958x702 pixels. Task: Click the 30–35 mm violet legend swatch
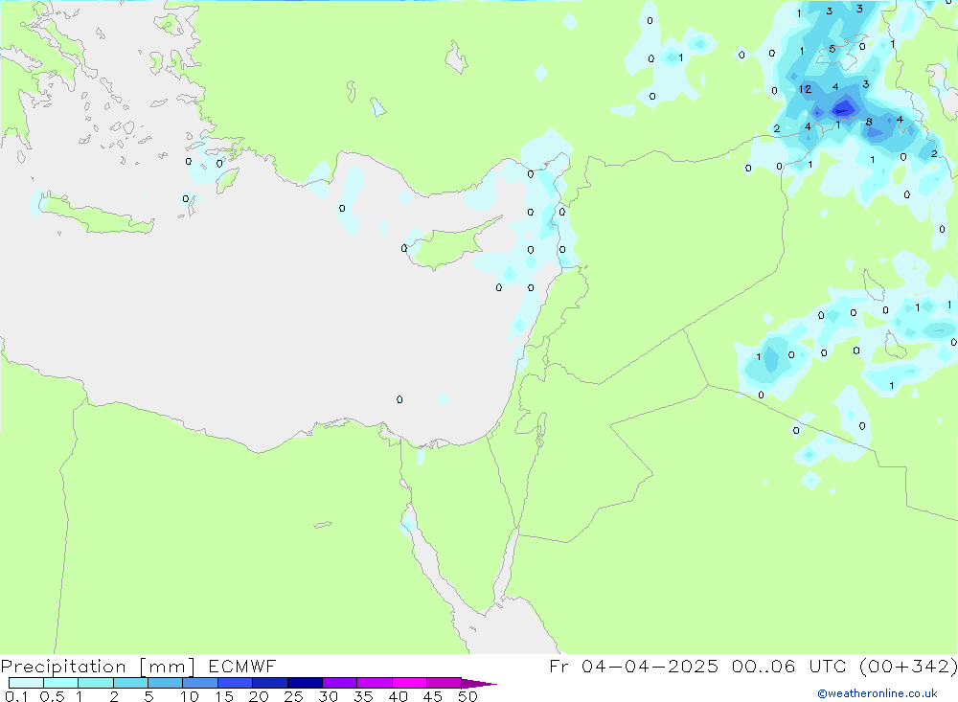pyautogui.click(x=340, y=683)
